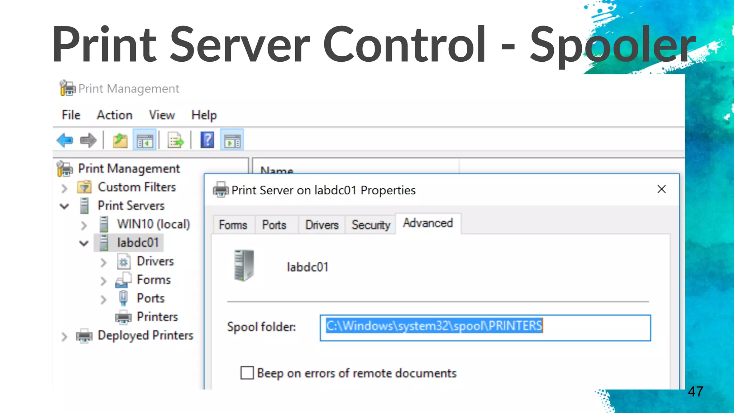Click the Up one level folder icon
This screenshot has height=413, width=734.
[120, 140]
